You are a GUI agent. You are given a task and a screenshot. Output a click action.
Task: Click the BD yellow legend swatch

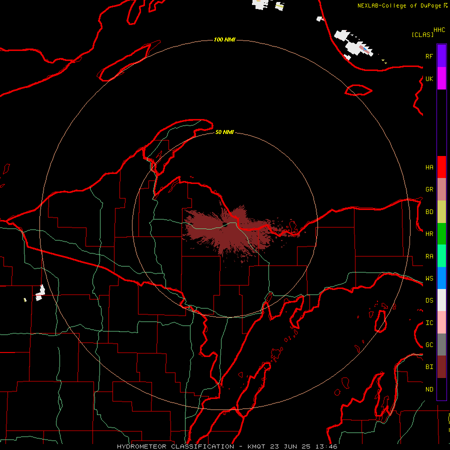pyautogui.click(x=441, y=212)
